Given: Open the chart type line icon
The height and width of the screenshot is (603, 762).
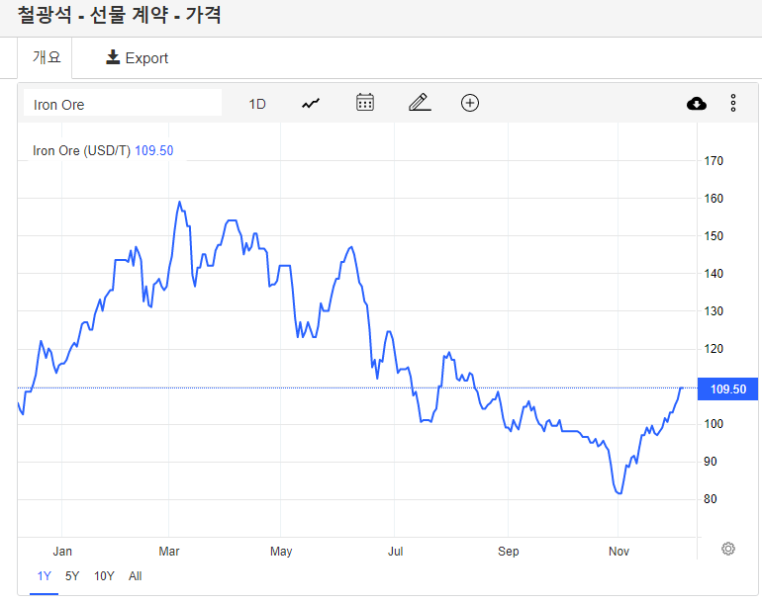Looking at the screenshot, I should 311,104.
